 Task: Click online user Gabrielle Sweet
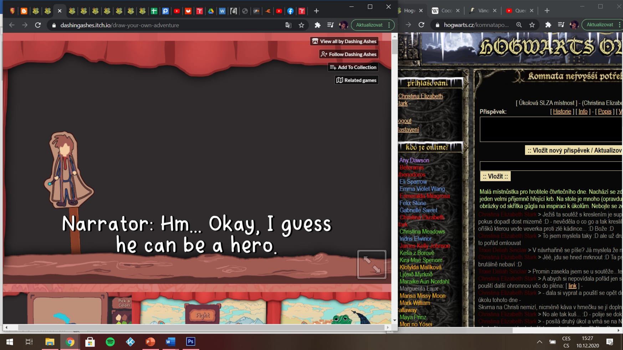(418, 210)
